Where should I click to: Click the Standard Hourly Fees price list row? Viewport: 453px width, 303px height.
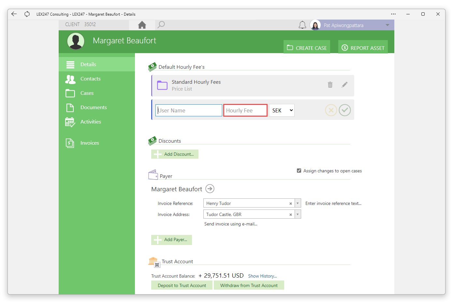click(253, 86)
